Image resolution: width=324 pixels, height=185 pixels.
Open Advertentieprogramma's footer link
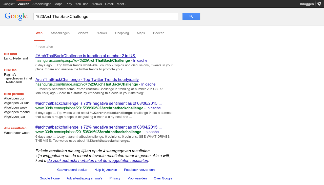coord(85,178)
